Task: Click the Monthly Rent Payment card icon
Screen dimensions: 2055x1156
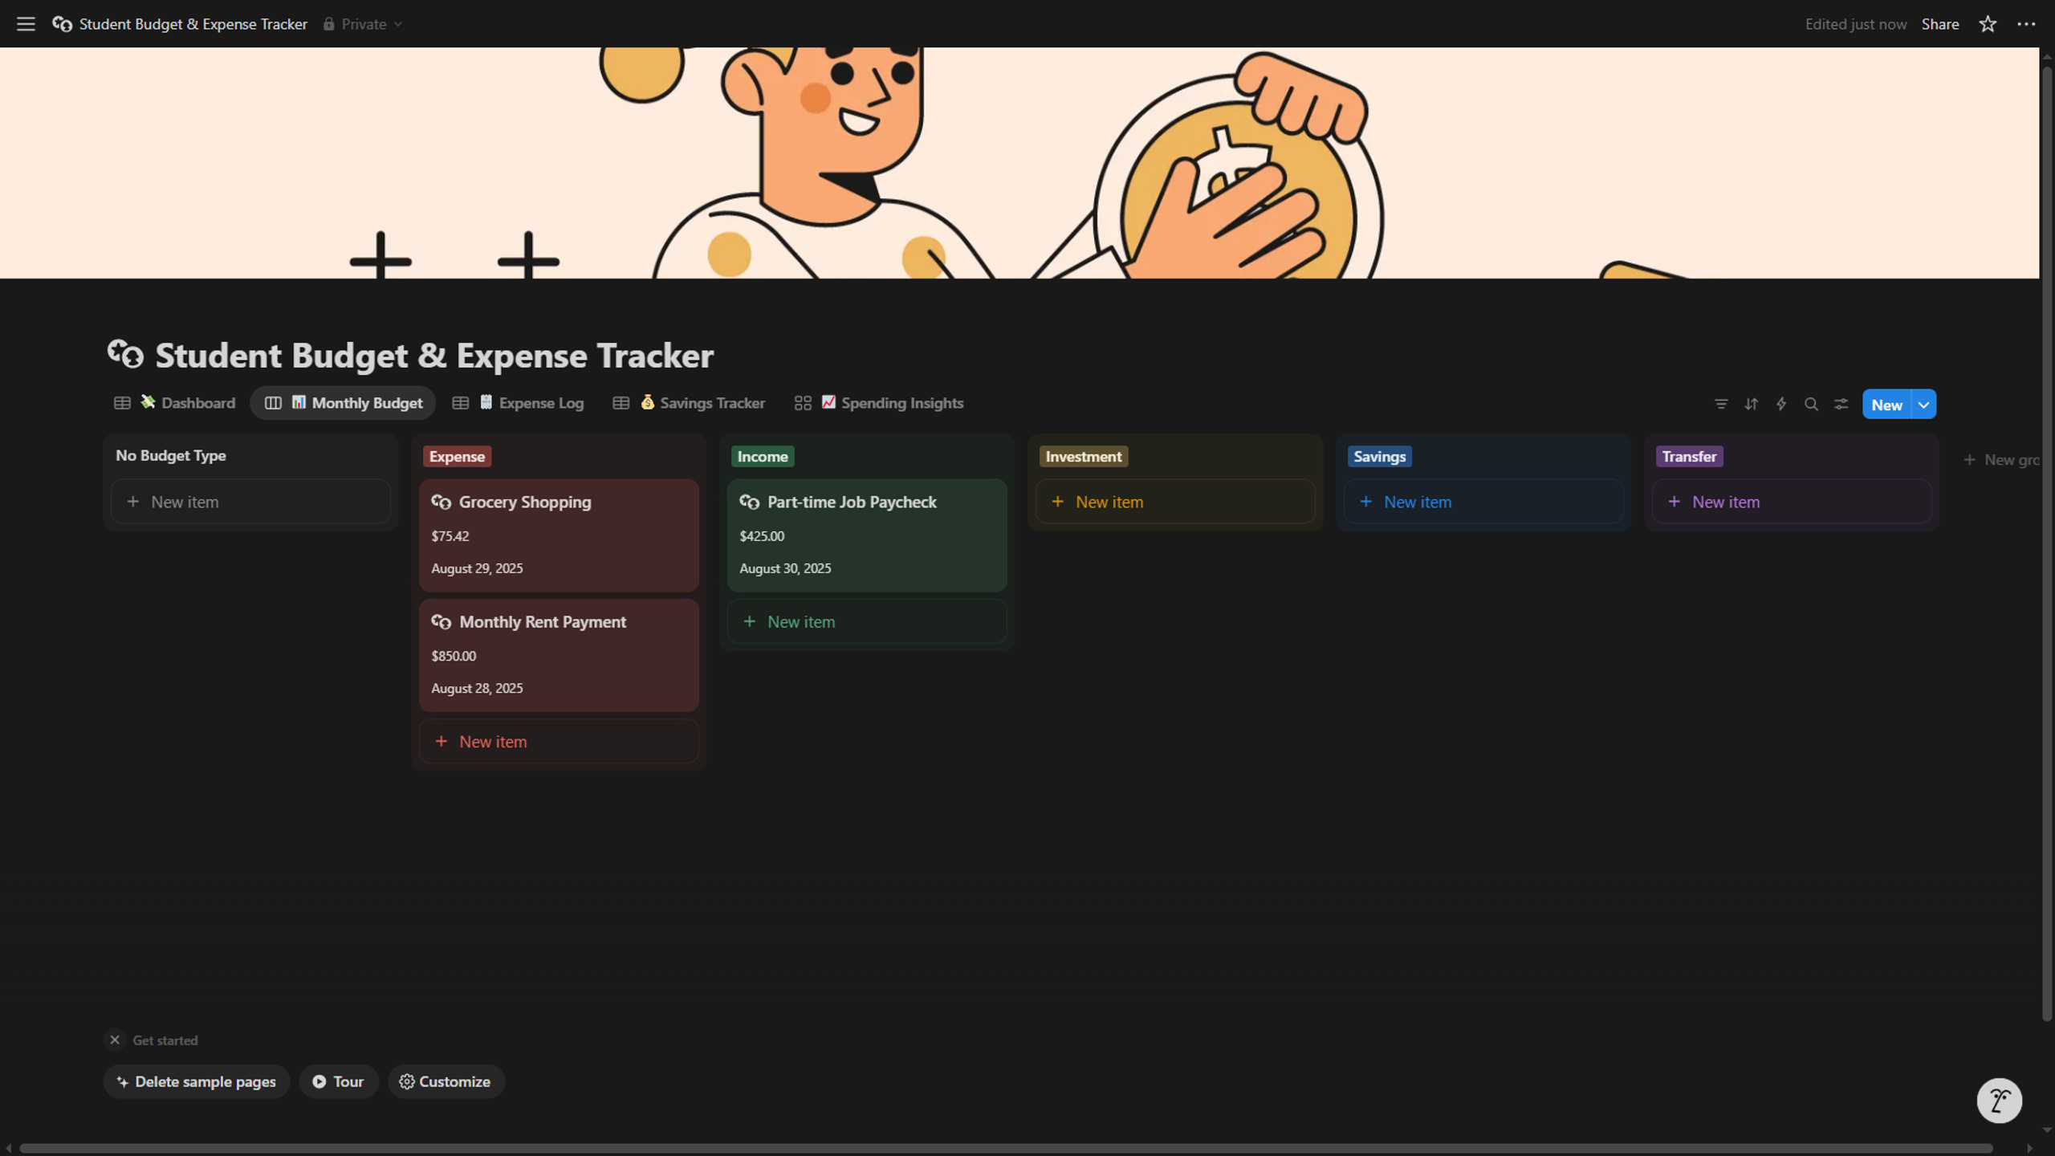Action: point(441,622)
